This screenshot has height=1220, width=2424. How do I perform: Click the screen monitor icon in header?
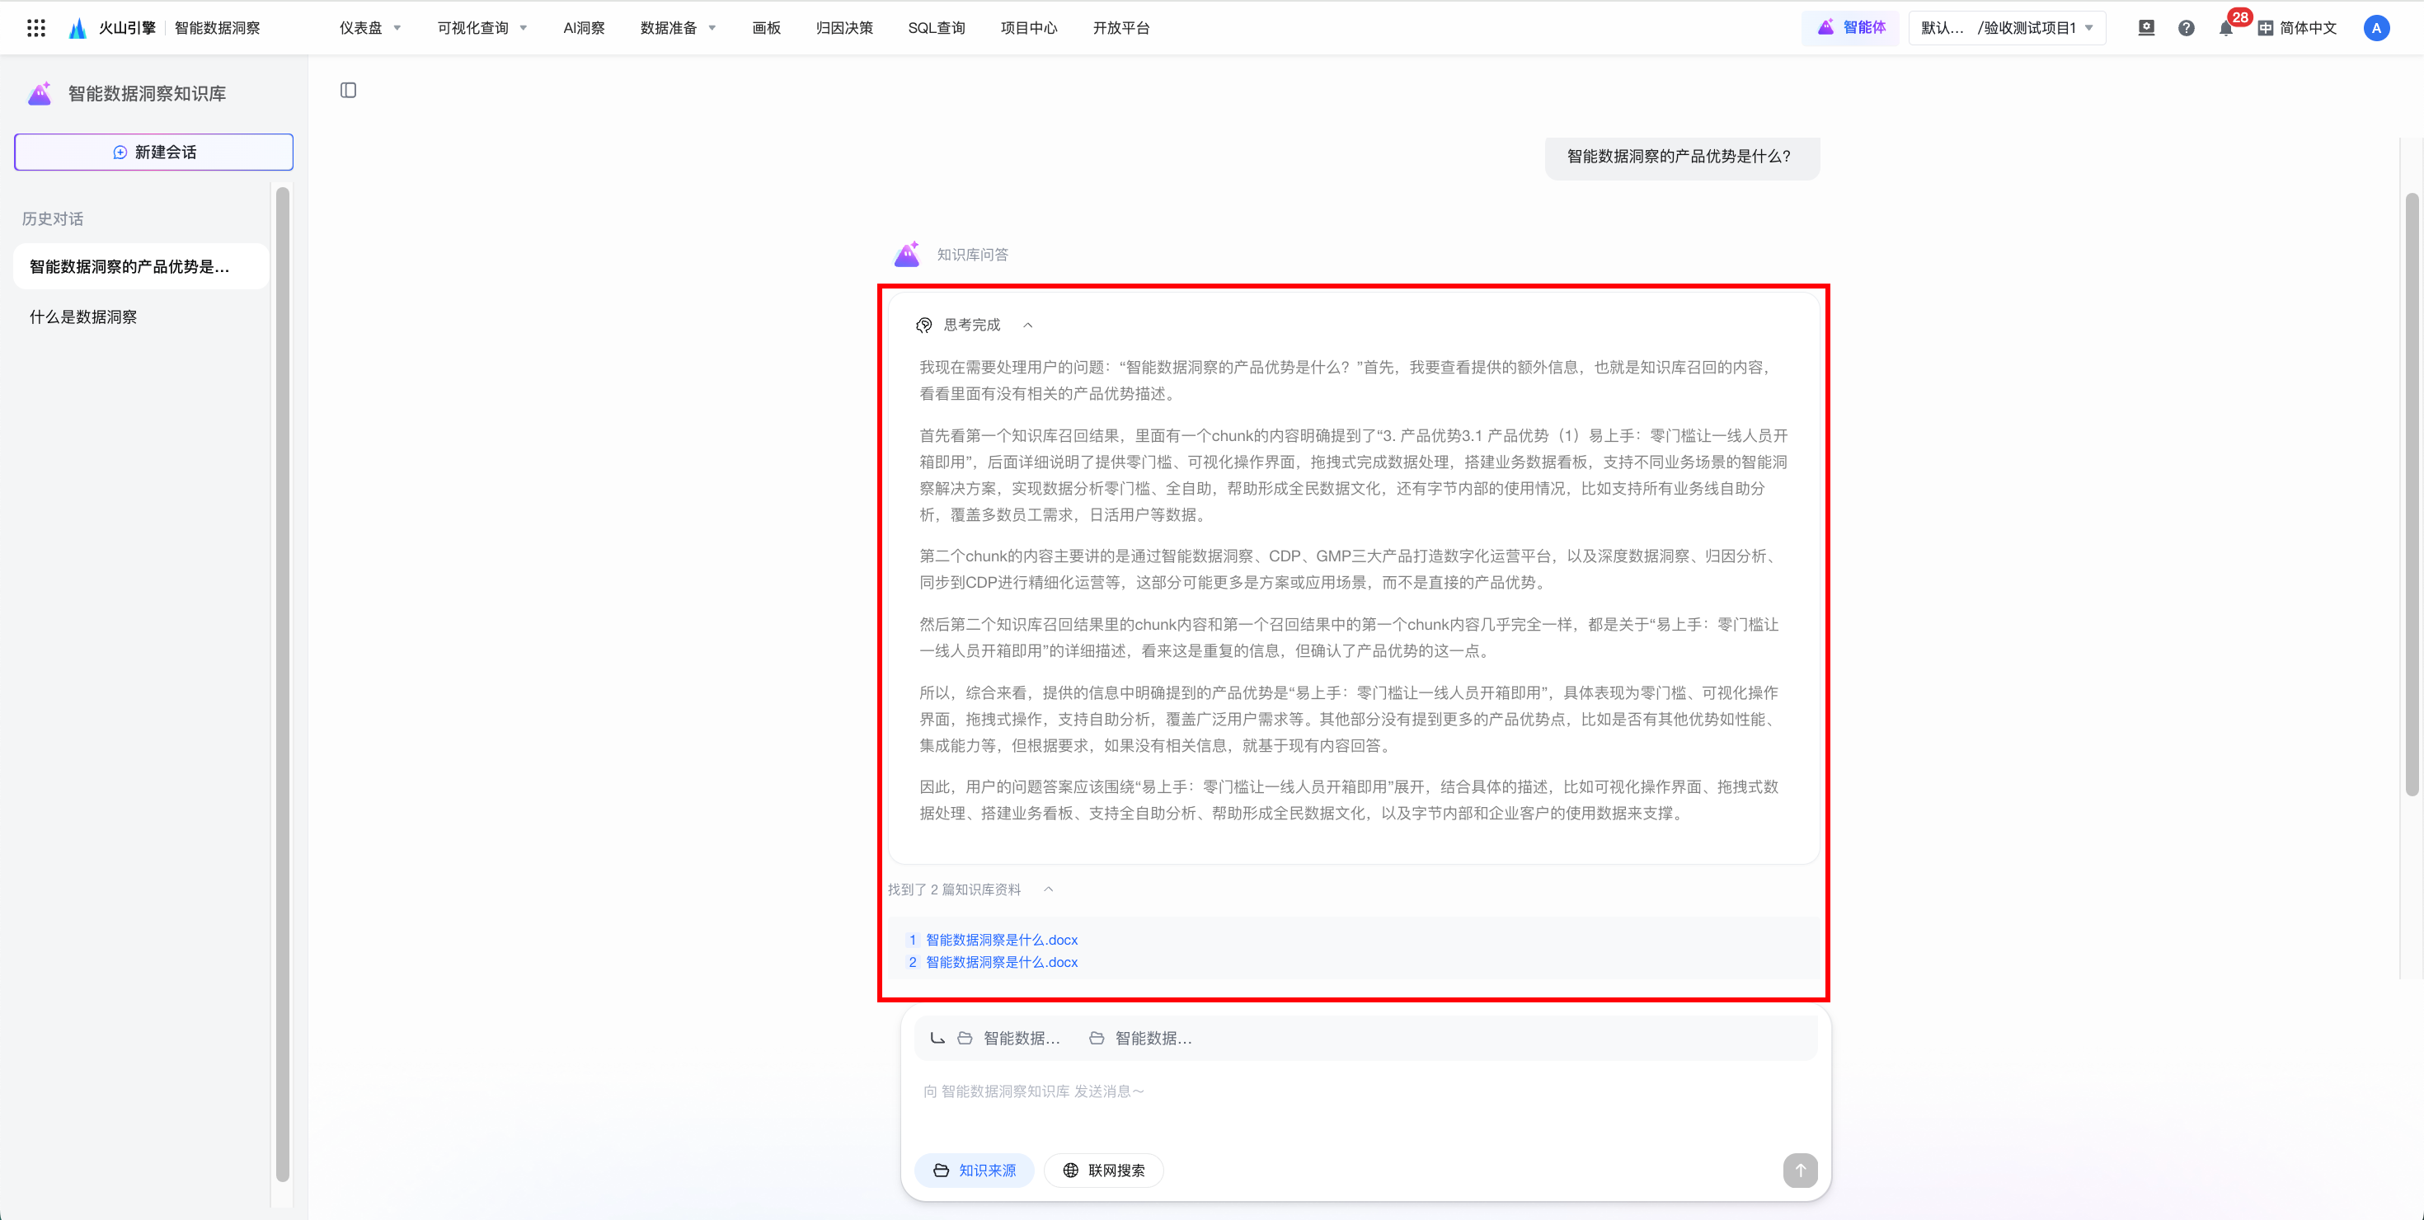click(2146, 28)
